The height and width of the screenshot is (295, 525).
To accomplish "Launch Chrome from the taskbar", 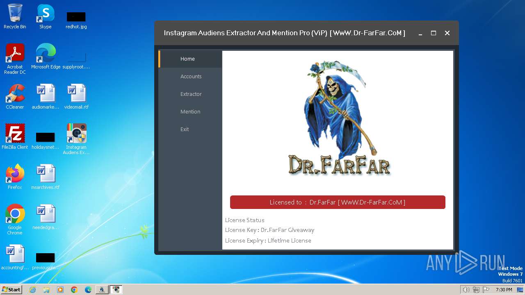I will [x=74, y=290].
